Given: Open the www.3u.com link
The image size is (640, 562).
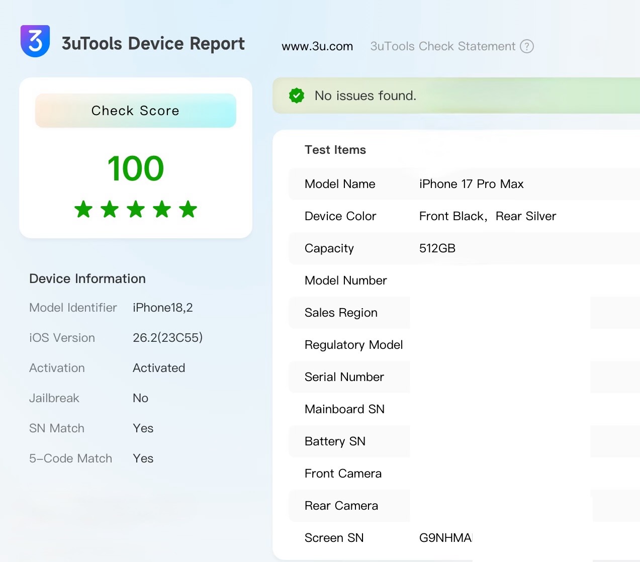Looking at the screenshot, I should pyautogui.click(x=317, y=46).
